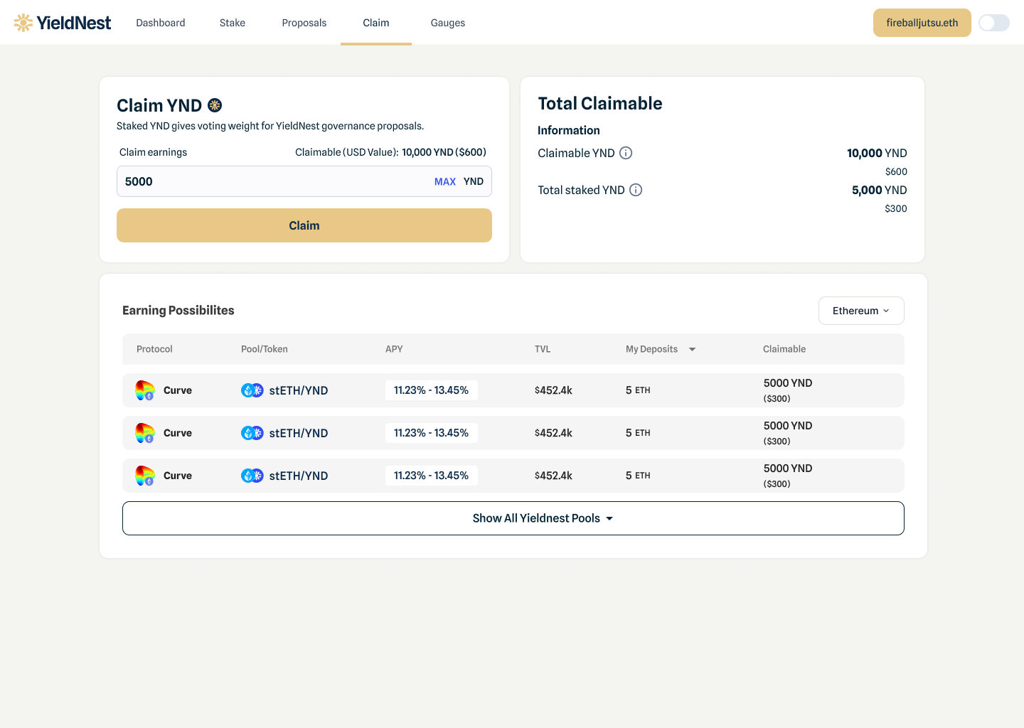1024x728 pixels.
Task: Select the Claim tab
Action: (376, 23)
